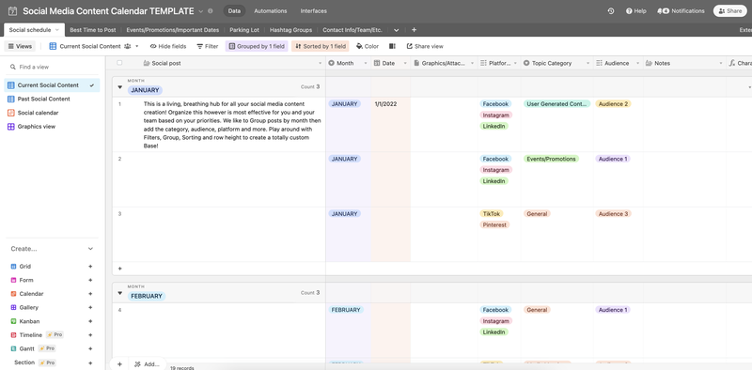Click the Share button
This screenshot has height=370, width=752.
point(730,11)
